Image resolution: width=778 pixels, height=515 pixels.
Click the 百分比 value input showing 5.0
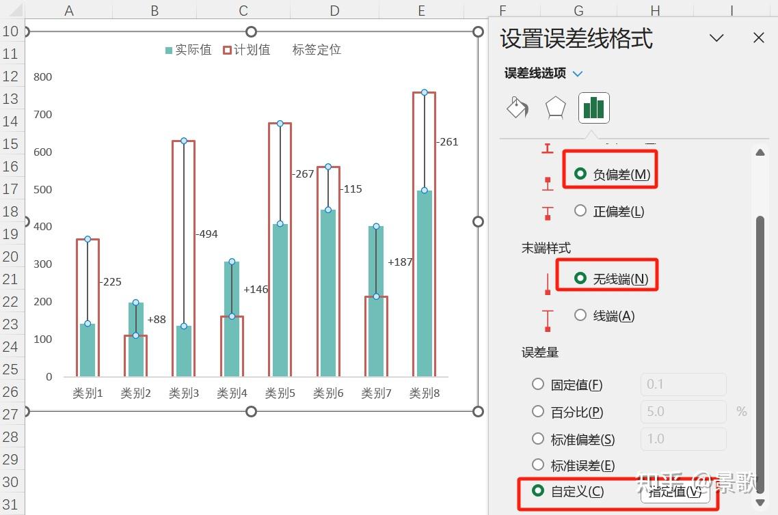pos(682,412)
